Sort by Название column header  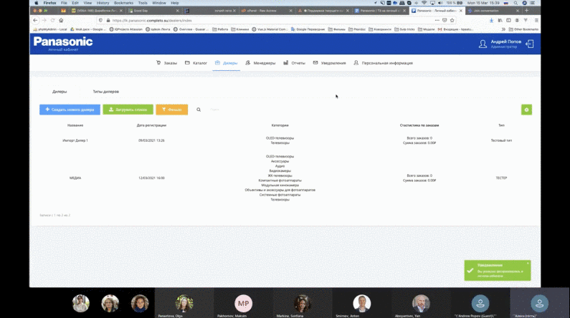click(75, 125)
